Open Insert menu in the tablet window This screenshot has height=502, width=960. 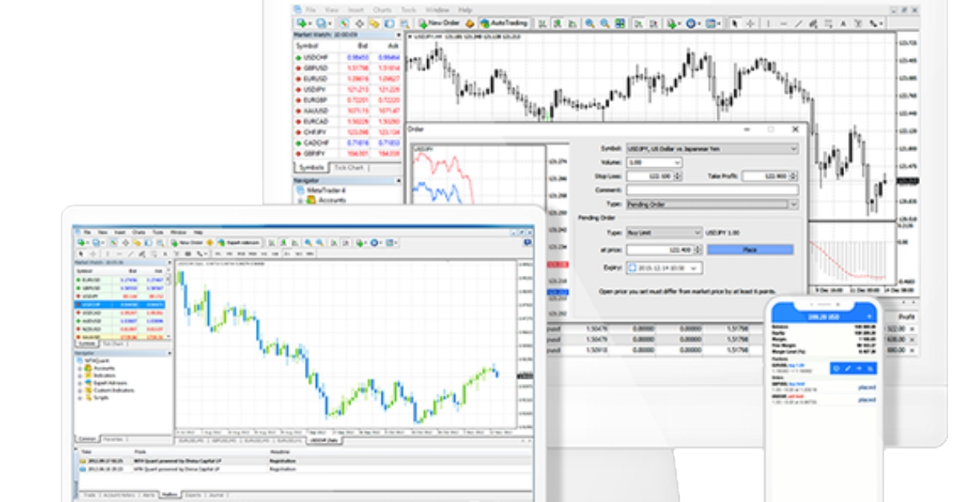tap(120, 232)
